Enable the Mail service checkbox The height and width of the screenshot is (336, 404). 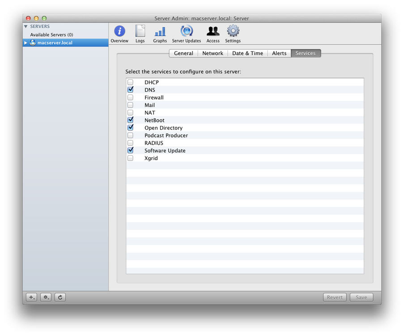pos(130,105)
